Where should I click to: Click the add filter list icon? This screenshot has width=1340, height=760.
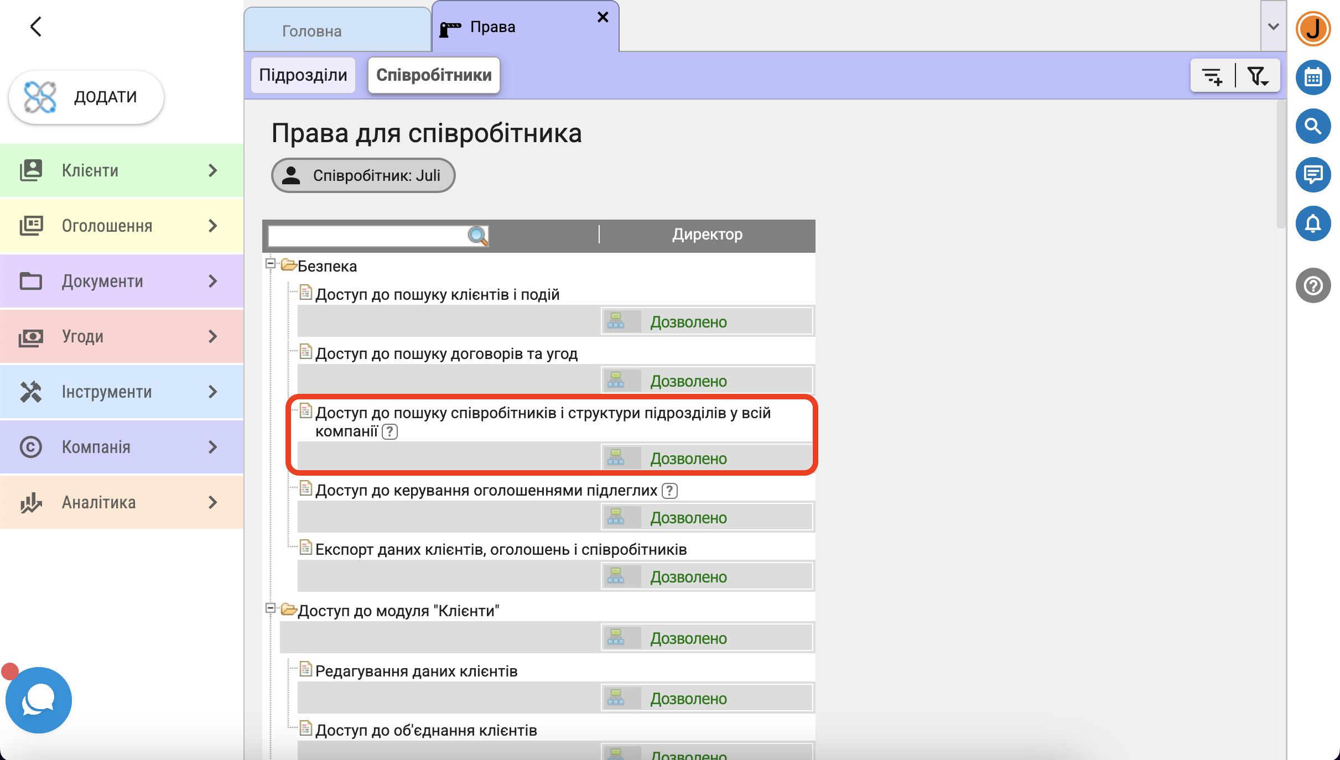tap(1212, 76)
